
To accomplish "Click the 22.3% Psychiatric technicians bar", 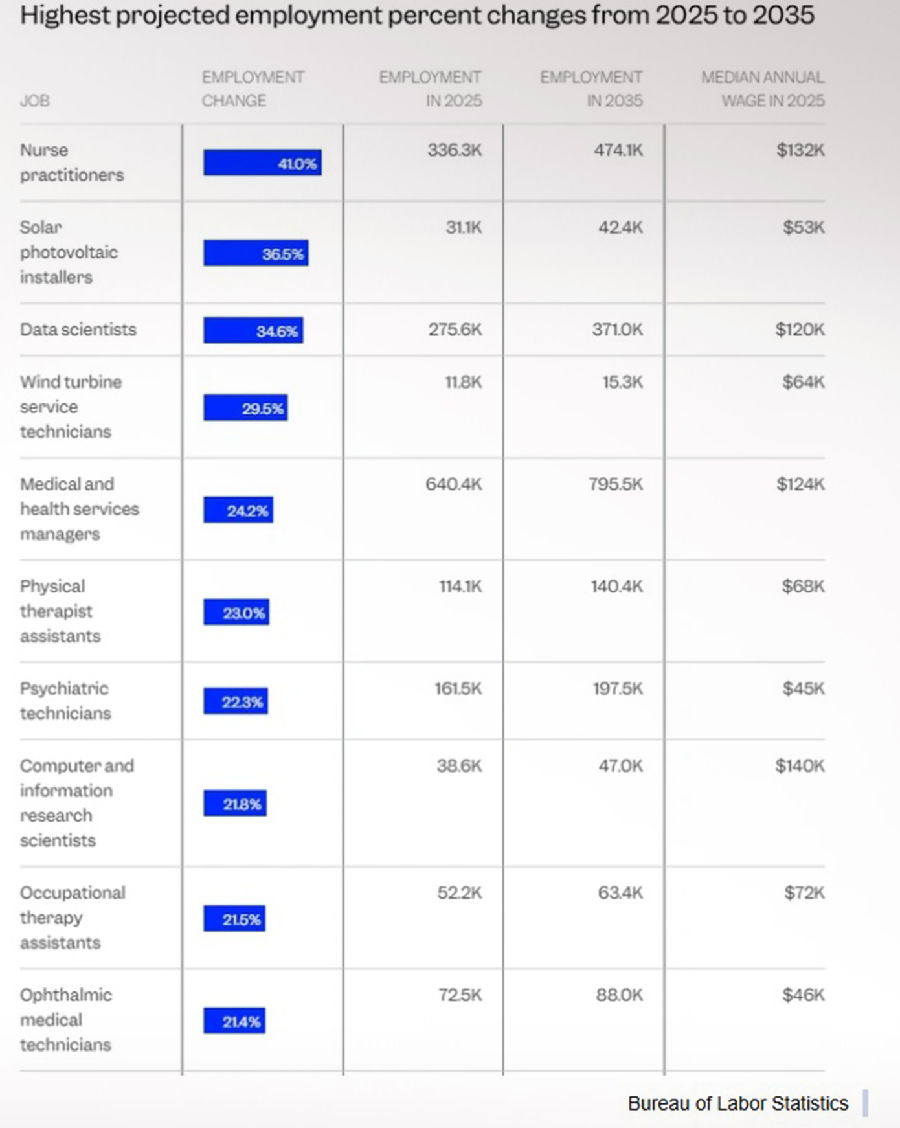I will click(236, 701).
